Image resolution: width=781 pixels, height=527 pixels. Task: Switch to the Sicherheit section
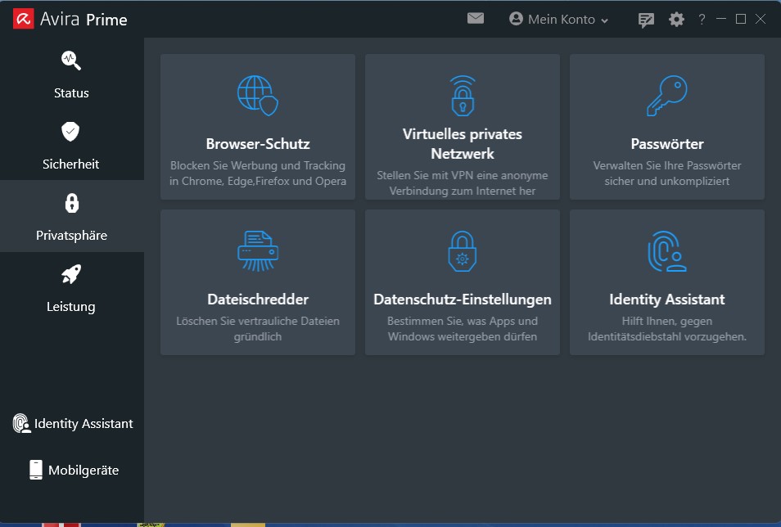pos(71,145)
